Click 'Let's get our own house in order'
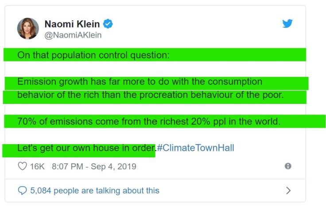 coord(86,148)
